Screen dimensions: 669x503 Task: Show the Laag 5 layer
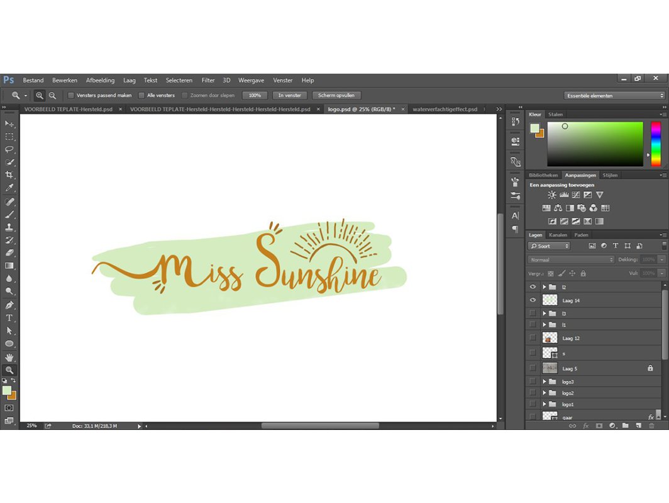533,368
